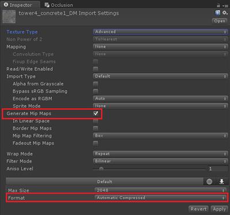This screenshot has height=215, width=230.
Task: Select the Default platform settings tab
Action: [105, 182]
